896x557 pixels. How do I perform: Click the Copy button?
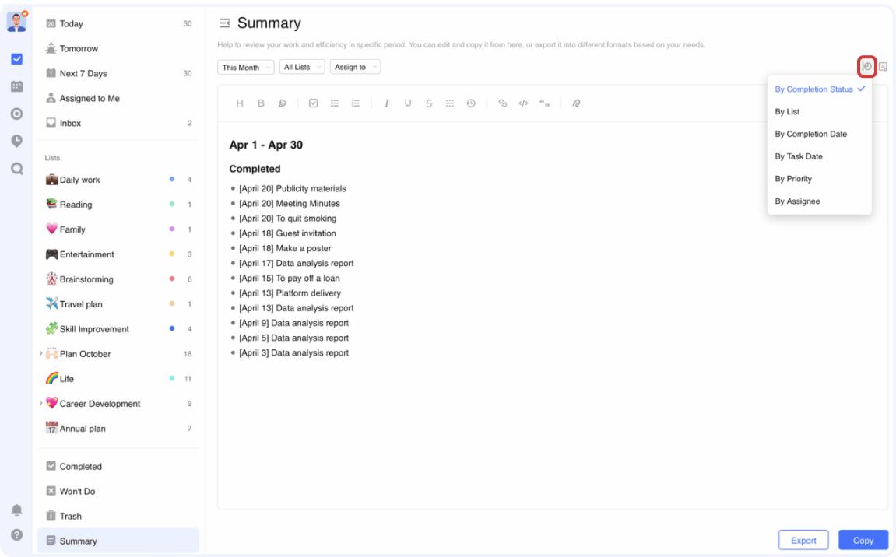(863, 541)
